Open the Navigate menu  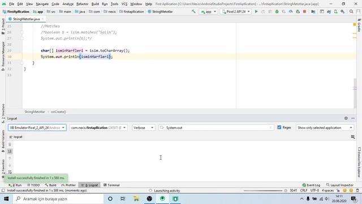[x=42, y=4]
